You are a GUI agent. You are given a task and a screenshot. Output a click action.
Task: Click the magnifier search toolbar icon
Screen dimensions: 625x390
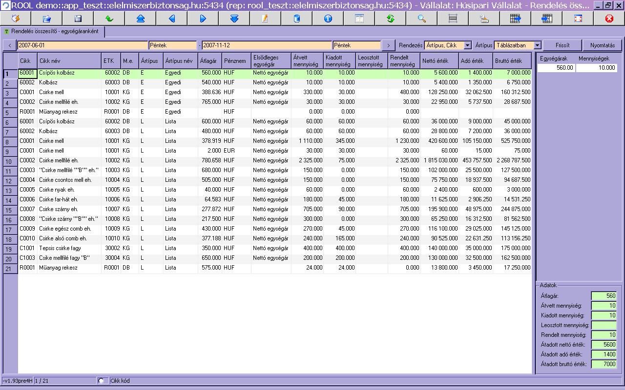pos(421,19)
